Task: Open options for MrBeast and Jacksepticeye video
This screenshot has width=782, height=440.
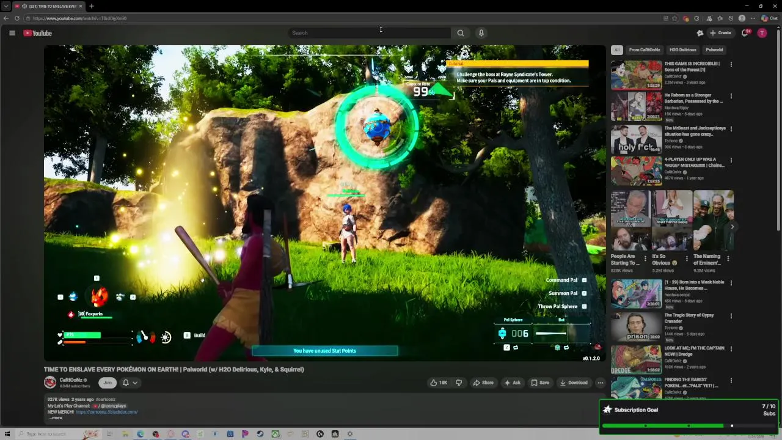Action: point(731,129)
